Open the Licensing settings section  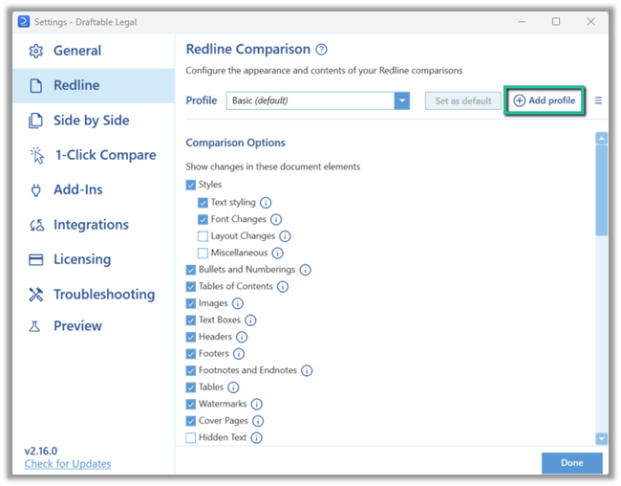pyautogui.click(x=94, y=259)
